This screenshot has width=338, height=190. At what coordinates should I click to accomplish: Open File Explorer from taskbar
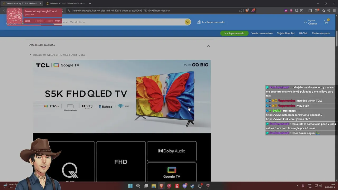coord(154,186)
